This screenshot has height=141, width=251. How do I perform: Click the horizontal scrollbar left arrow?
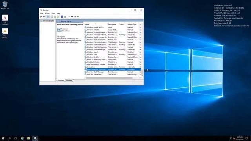(85, 78)
